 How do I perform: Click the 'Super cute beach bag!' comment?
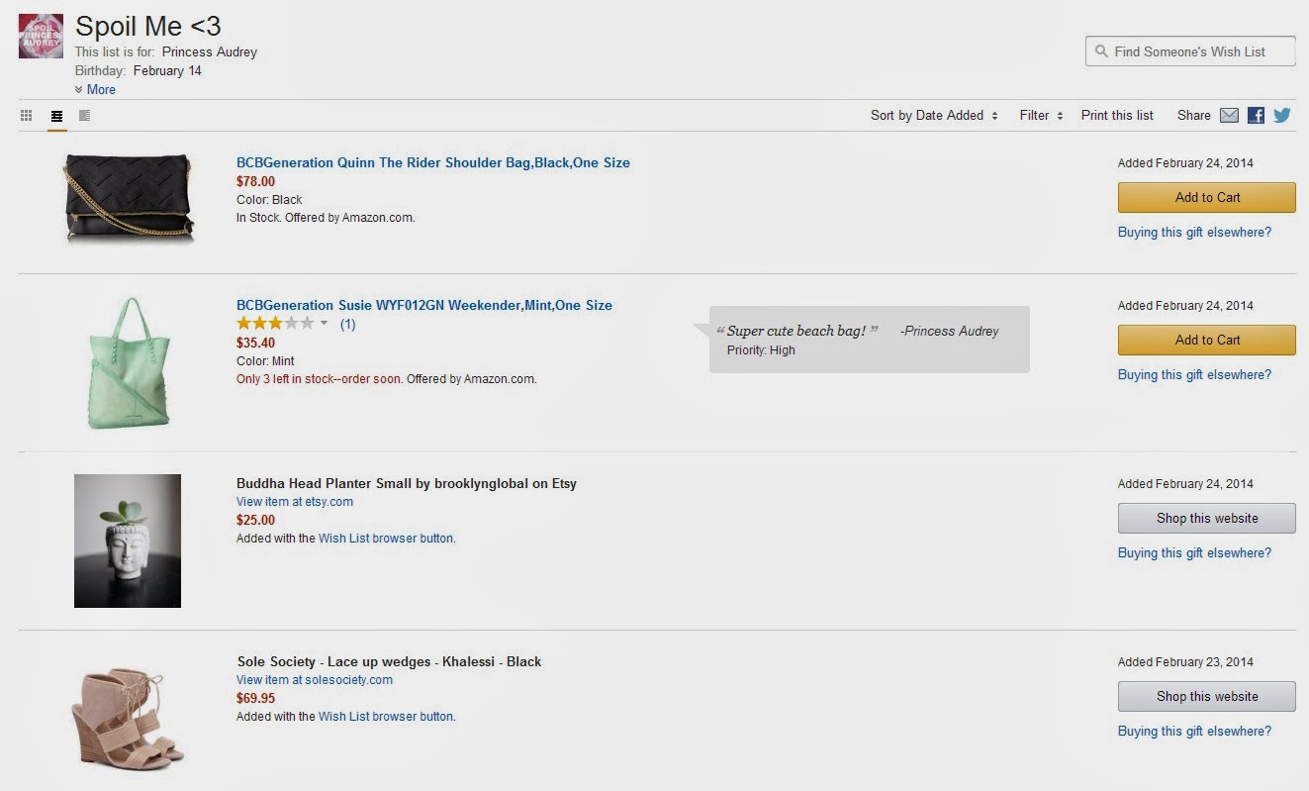796,331
